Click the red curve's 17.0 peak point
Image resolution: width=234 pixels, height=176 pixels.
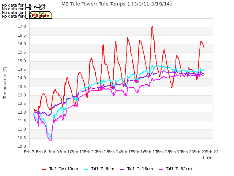tap(152, 26)
